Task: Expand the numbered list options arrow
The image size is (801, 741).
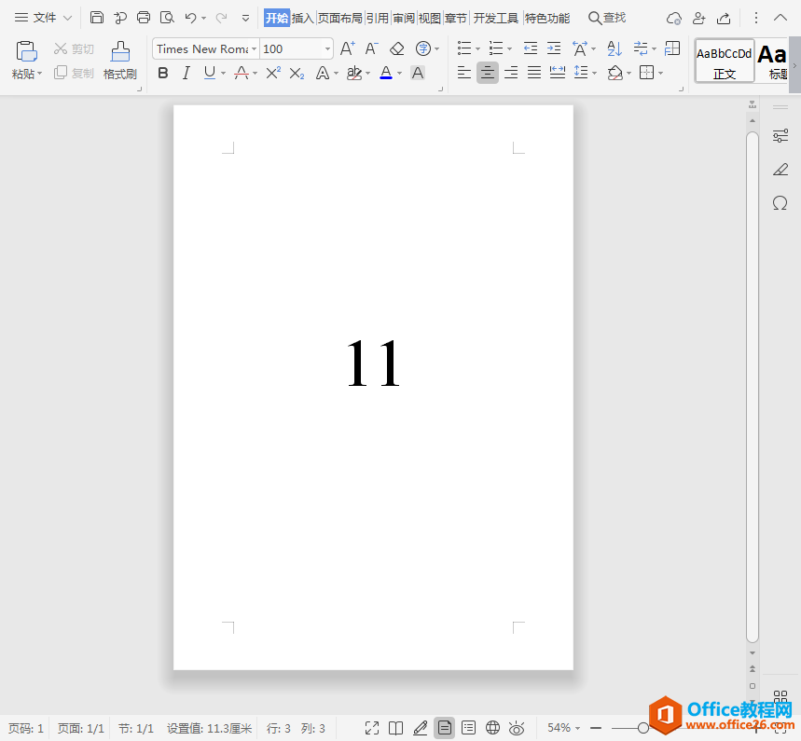Action: [x=509, y=49]
